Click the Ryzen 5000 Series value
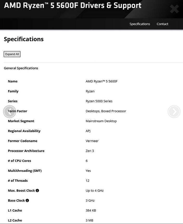This screenshot has height=224, width=183. [x=99, y=101]
